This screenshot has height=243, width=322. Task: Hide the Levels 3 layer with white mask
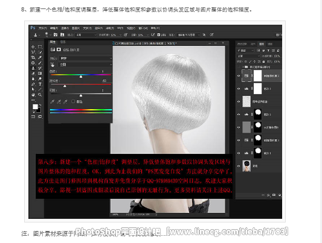239,89
